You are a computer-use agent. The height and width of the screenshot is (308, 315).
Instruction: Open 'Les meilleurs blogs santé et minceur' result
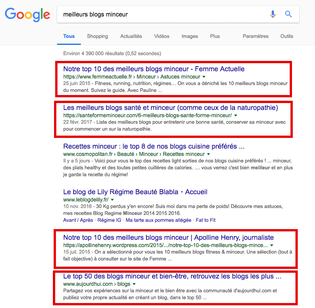point(171,108)
